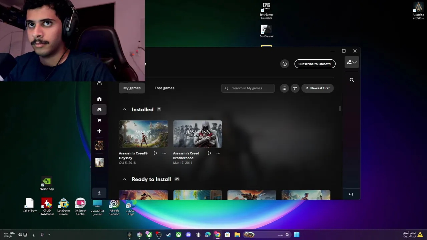
Task: Open the Home section in Ubisoft sidebar
Action: point(99,99)
